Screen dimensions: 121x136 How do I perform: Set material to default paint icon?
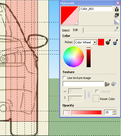point(117,22)
